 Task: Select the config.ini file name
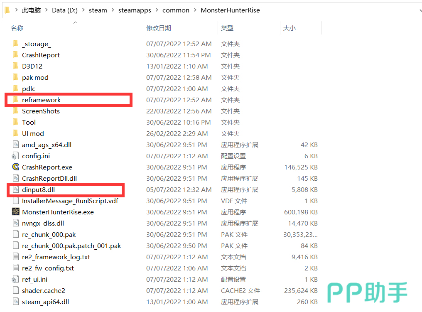pyautogui.click(x=36, y=156)
